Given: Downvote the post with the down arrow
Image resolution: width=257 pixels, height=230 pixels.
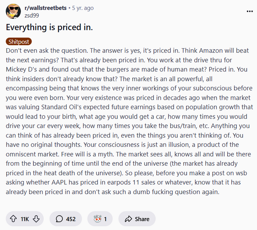Looking at the screenshot, I should click(36, 219).
